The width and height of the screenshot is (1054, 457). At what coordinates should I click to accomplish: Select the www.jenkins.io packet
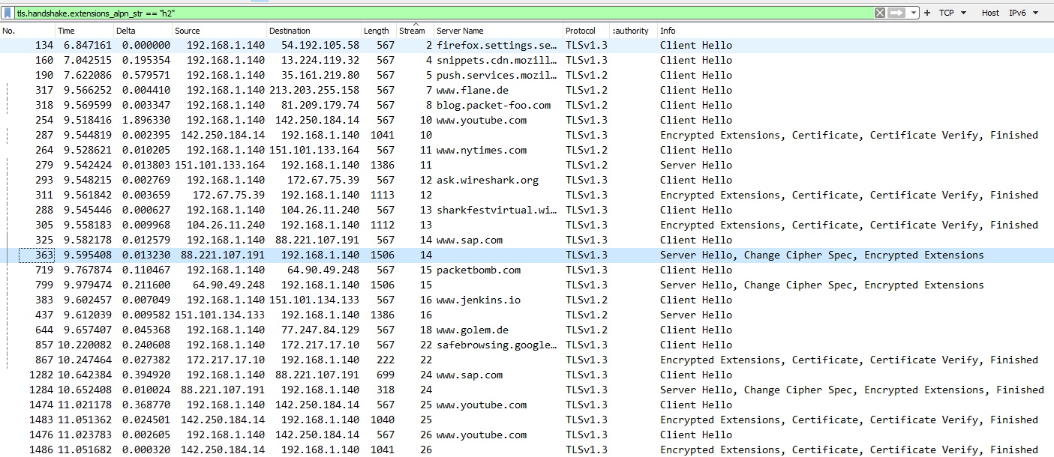[527, 300]
